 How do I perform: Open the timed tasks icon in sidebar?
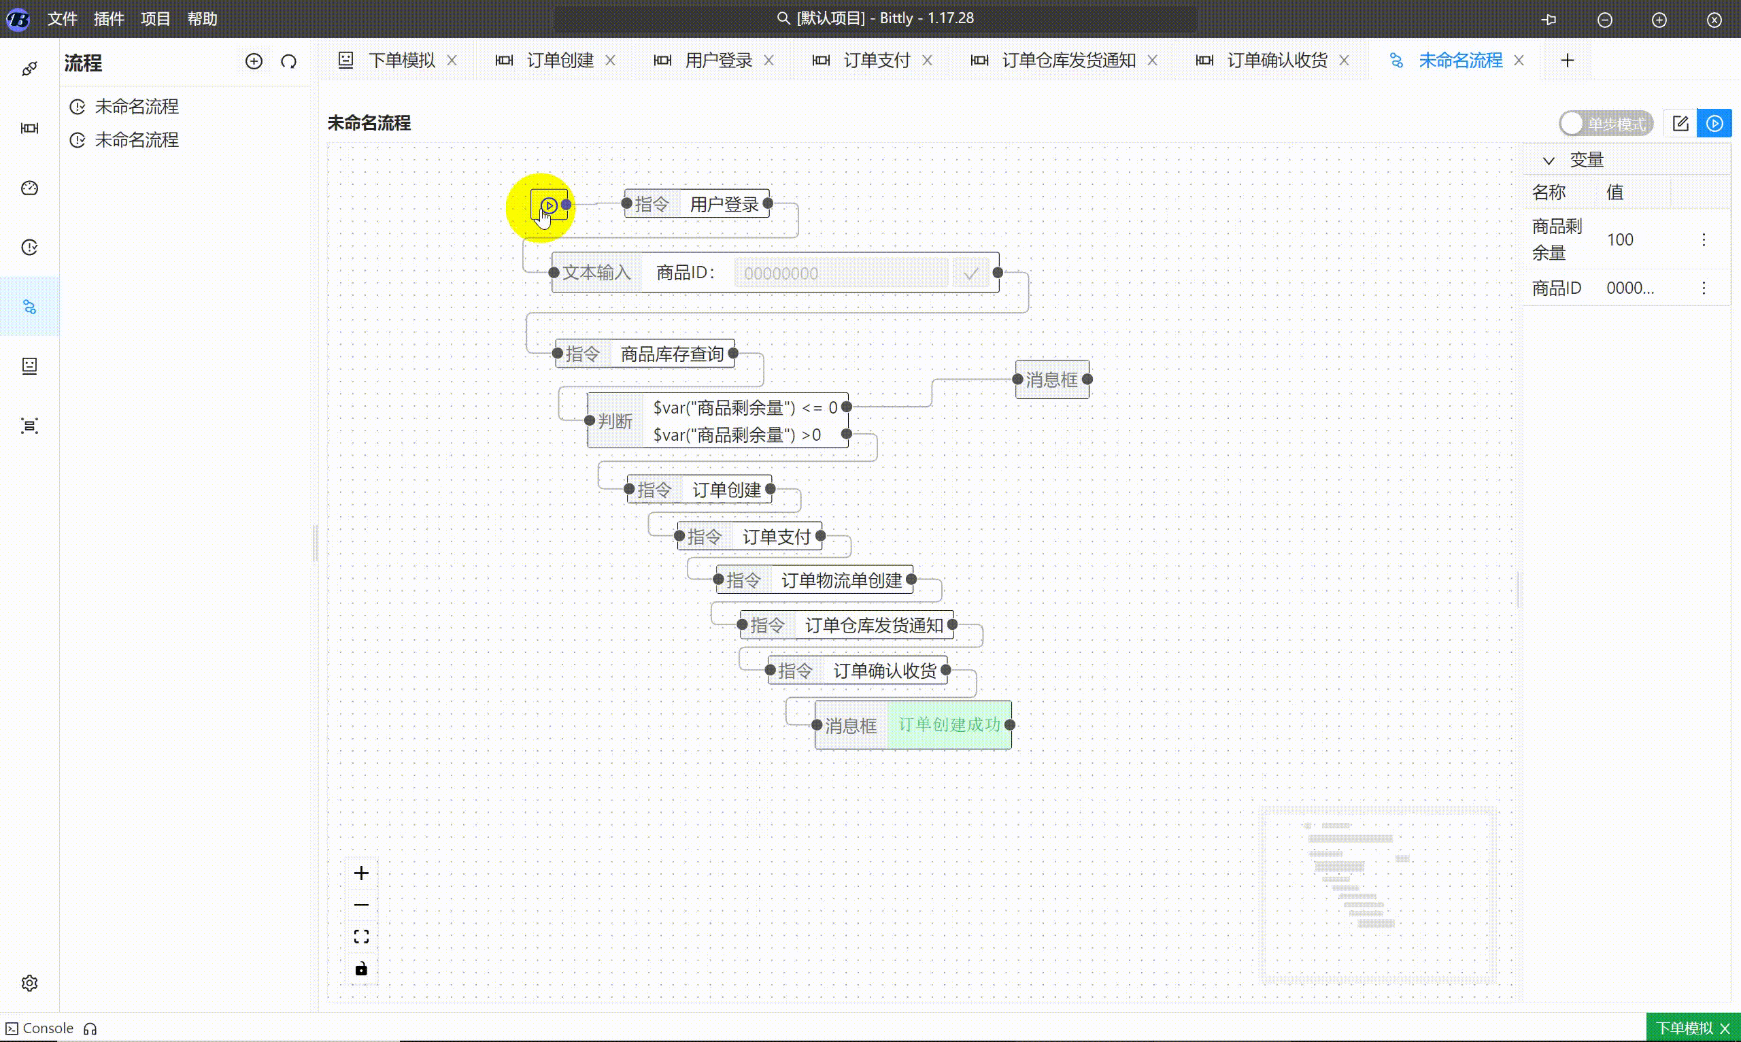29,247
